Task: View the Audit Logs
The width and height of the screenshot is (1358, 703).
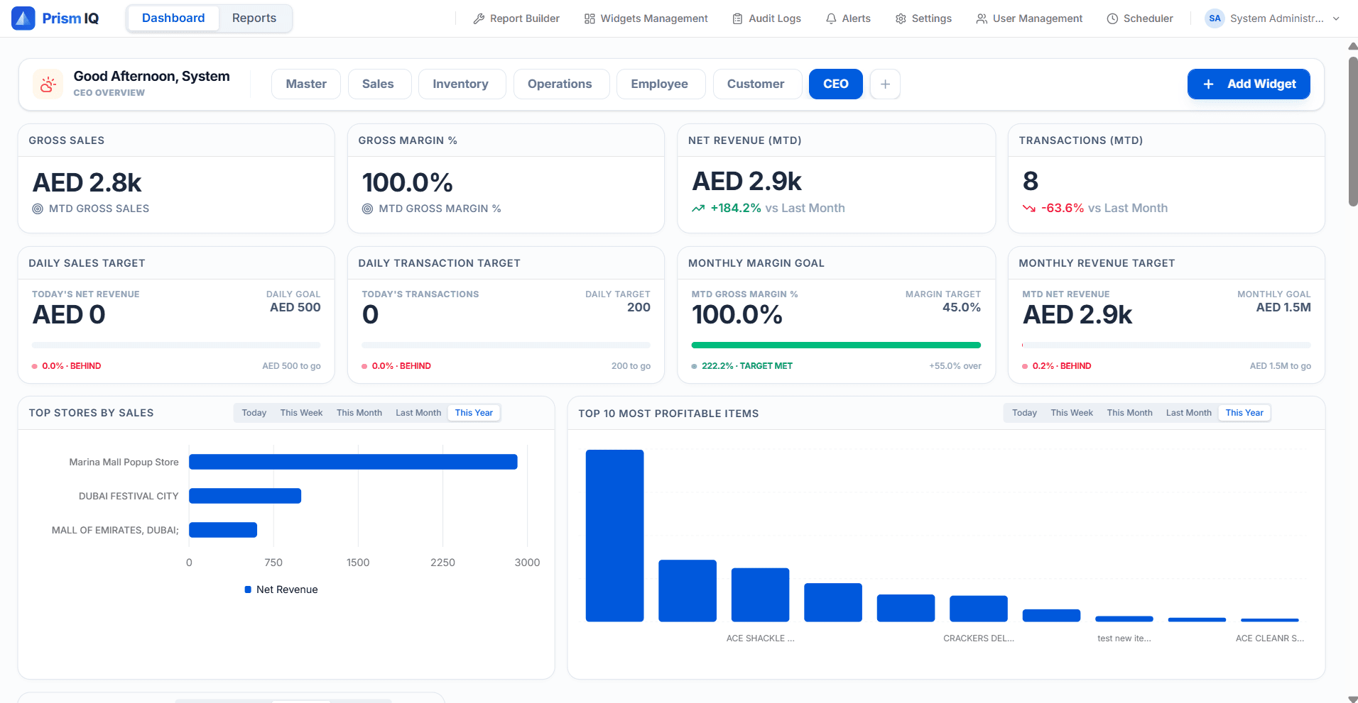Action: coord(766,18)
